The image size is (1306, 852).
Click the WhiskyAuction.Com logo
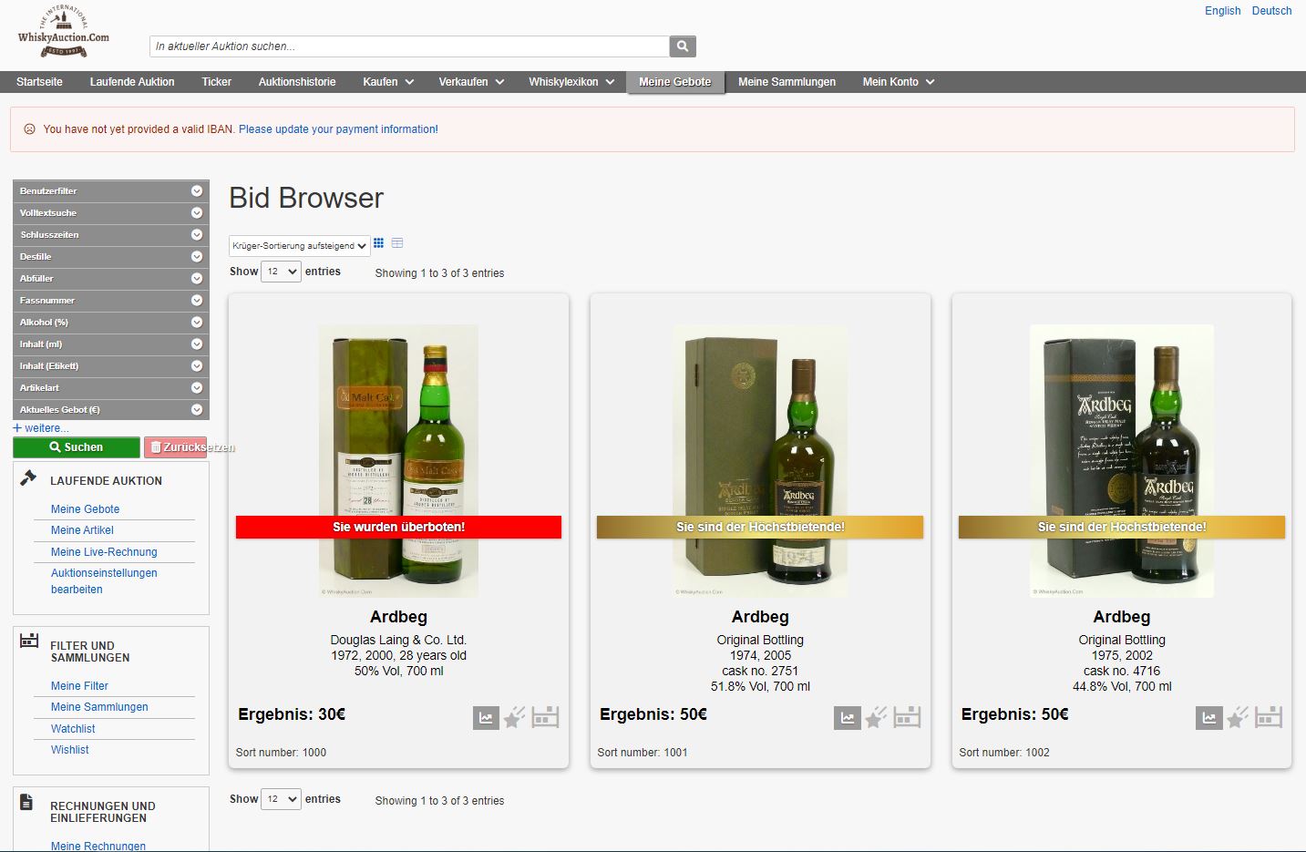point(63,33)
